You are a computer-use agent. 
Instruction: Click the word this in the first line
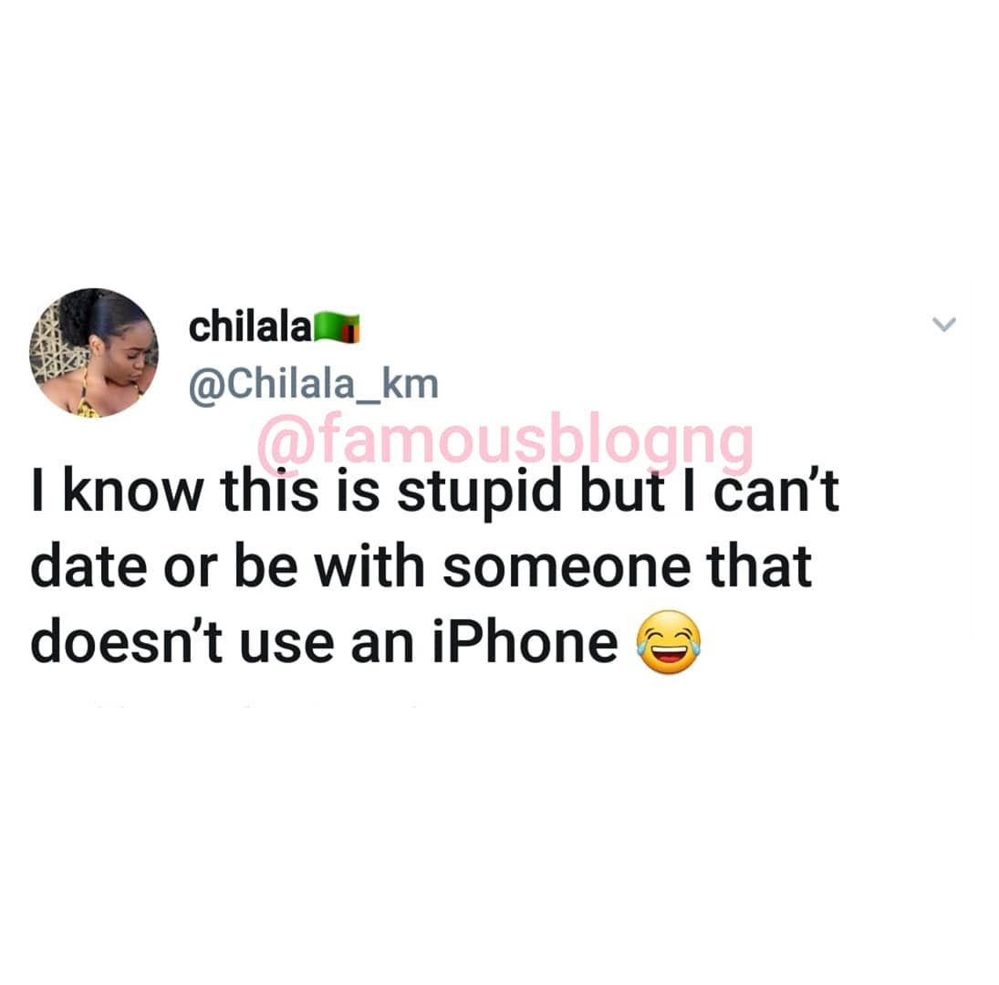click(269, 491)
